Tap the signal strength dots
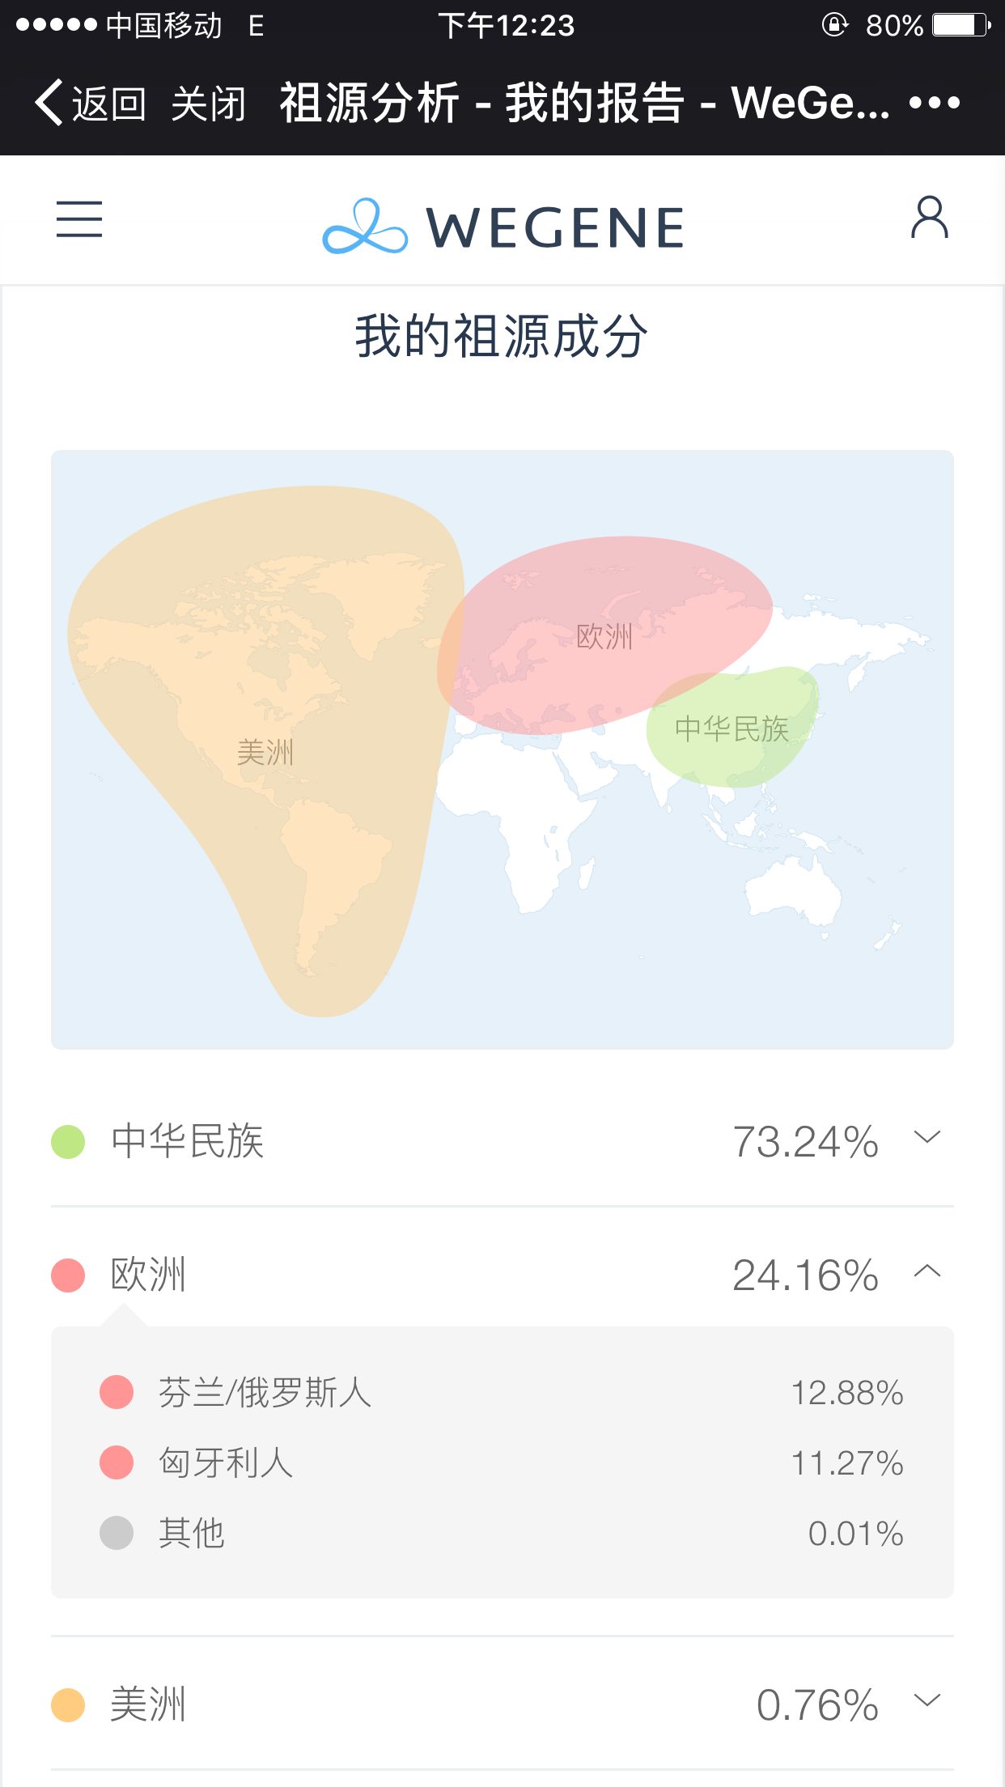The height and width of the screenshot is (1787, 1005). [57, 26]
